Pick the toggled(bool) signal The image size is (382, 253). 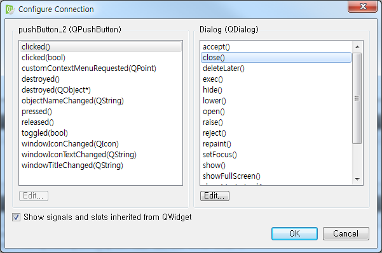point(44,133)
